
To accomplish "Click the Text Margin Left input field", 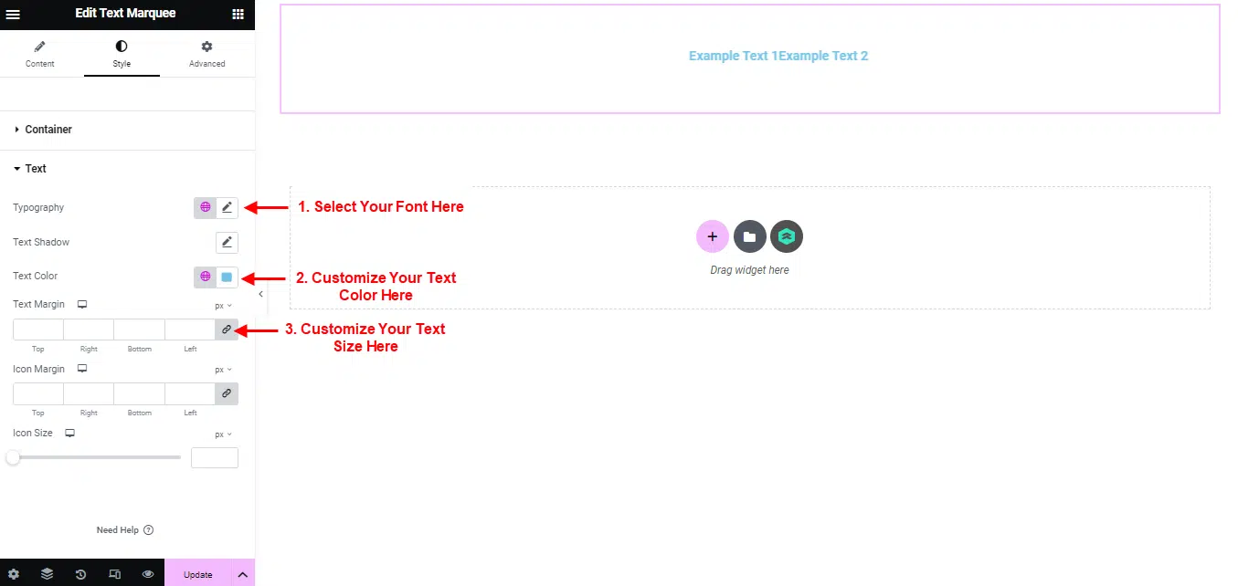I will click(x=190, y=330).
